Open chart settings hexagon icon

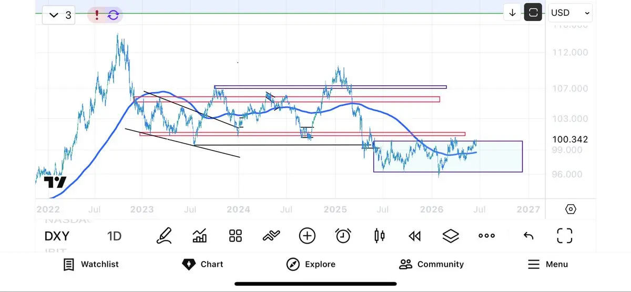571,209
